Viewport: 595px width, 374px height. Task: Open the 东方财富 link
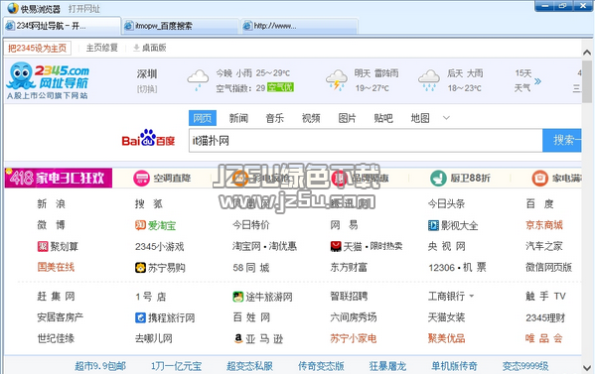point(349,268)
